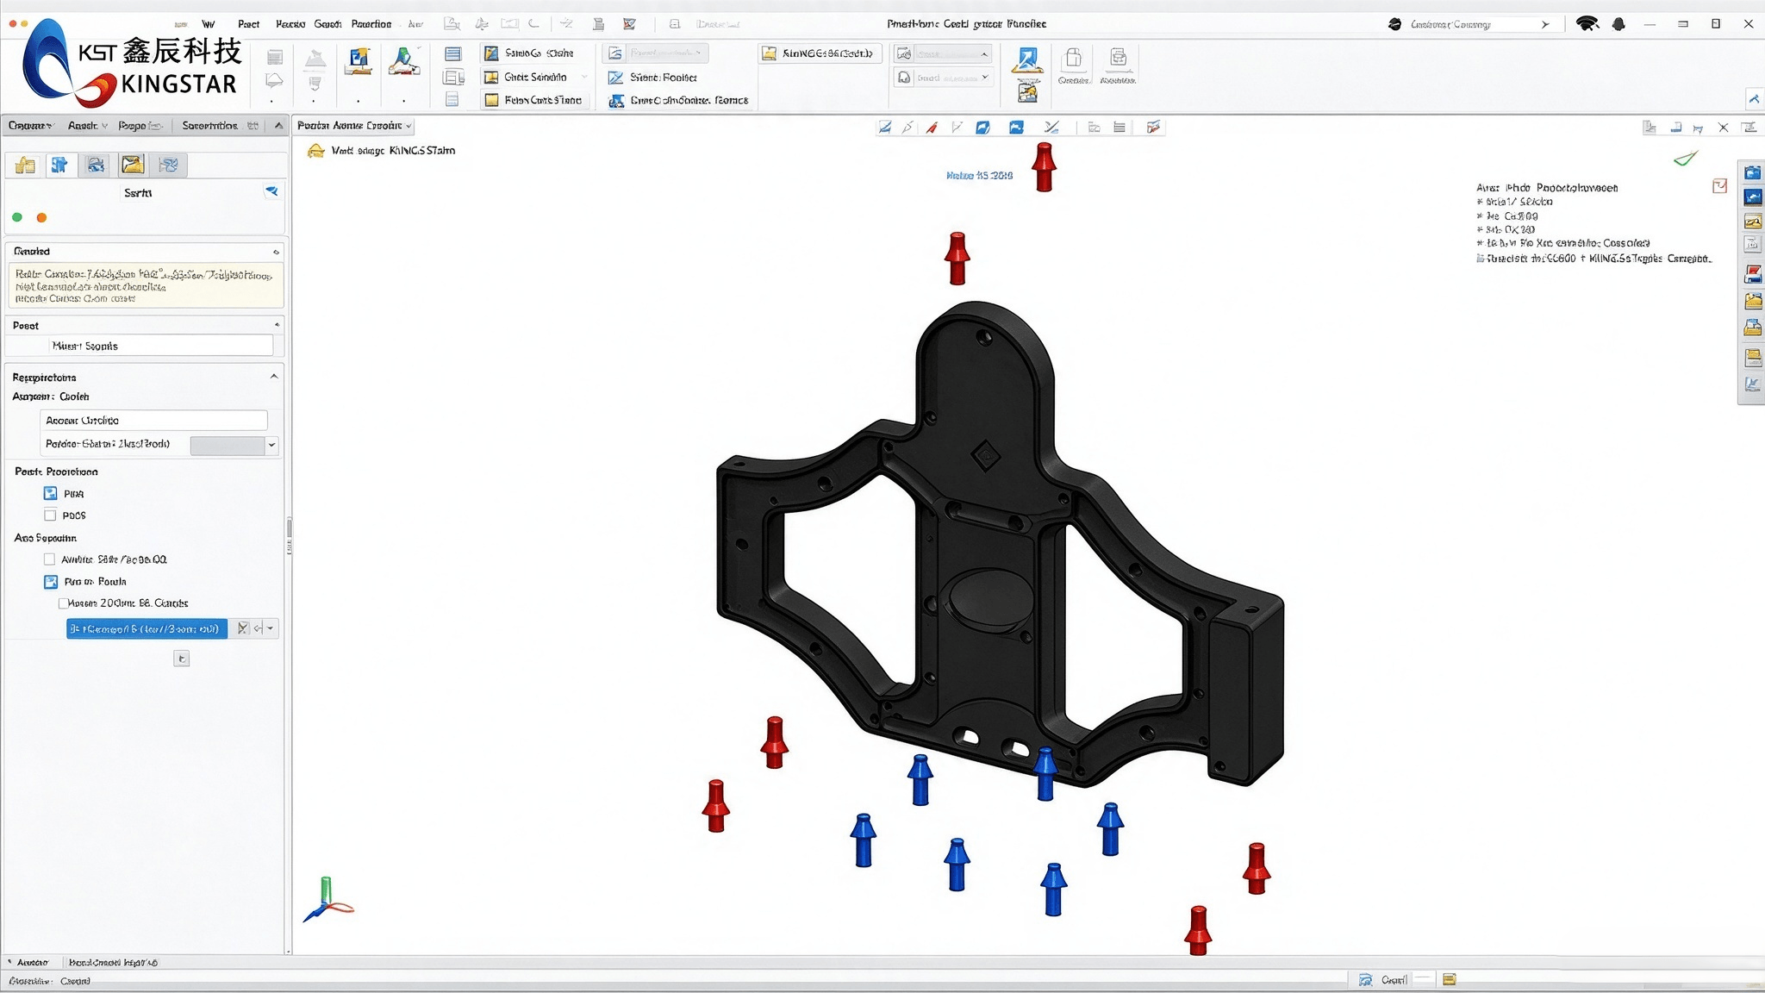
Task: Select the blue puzzle-piece icon in the left panel
Action: 59,165
